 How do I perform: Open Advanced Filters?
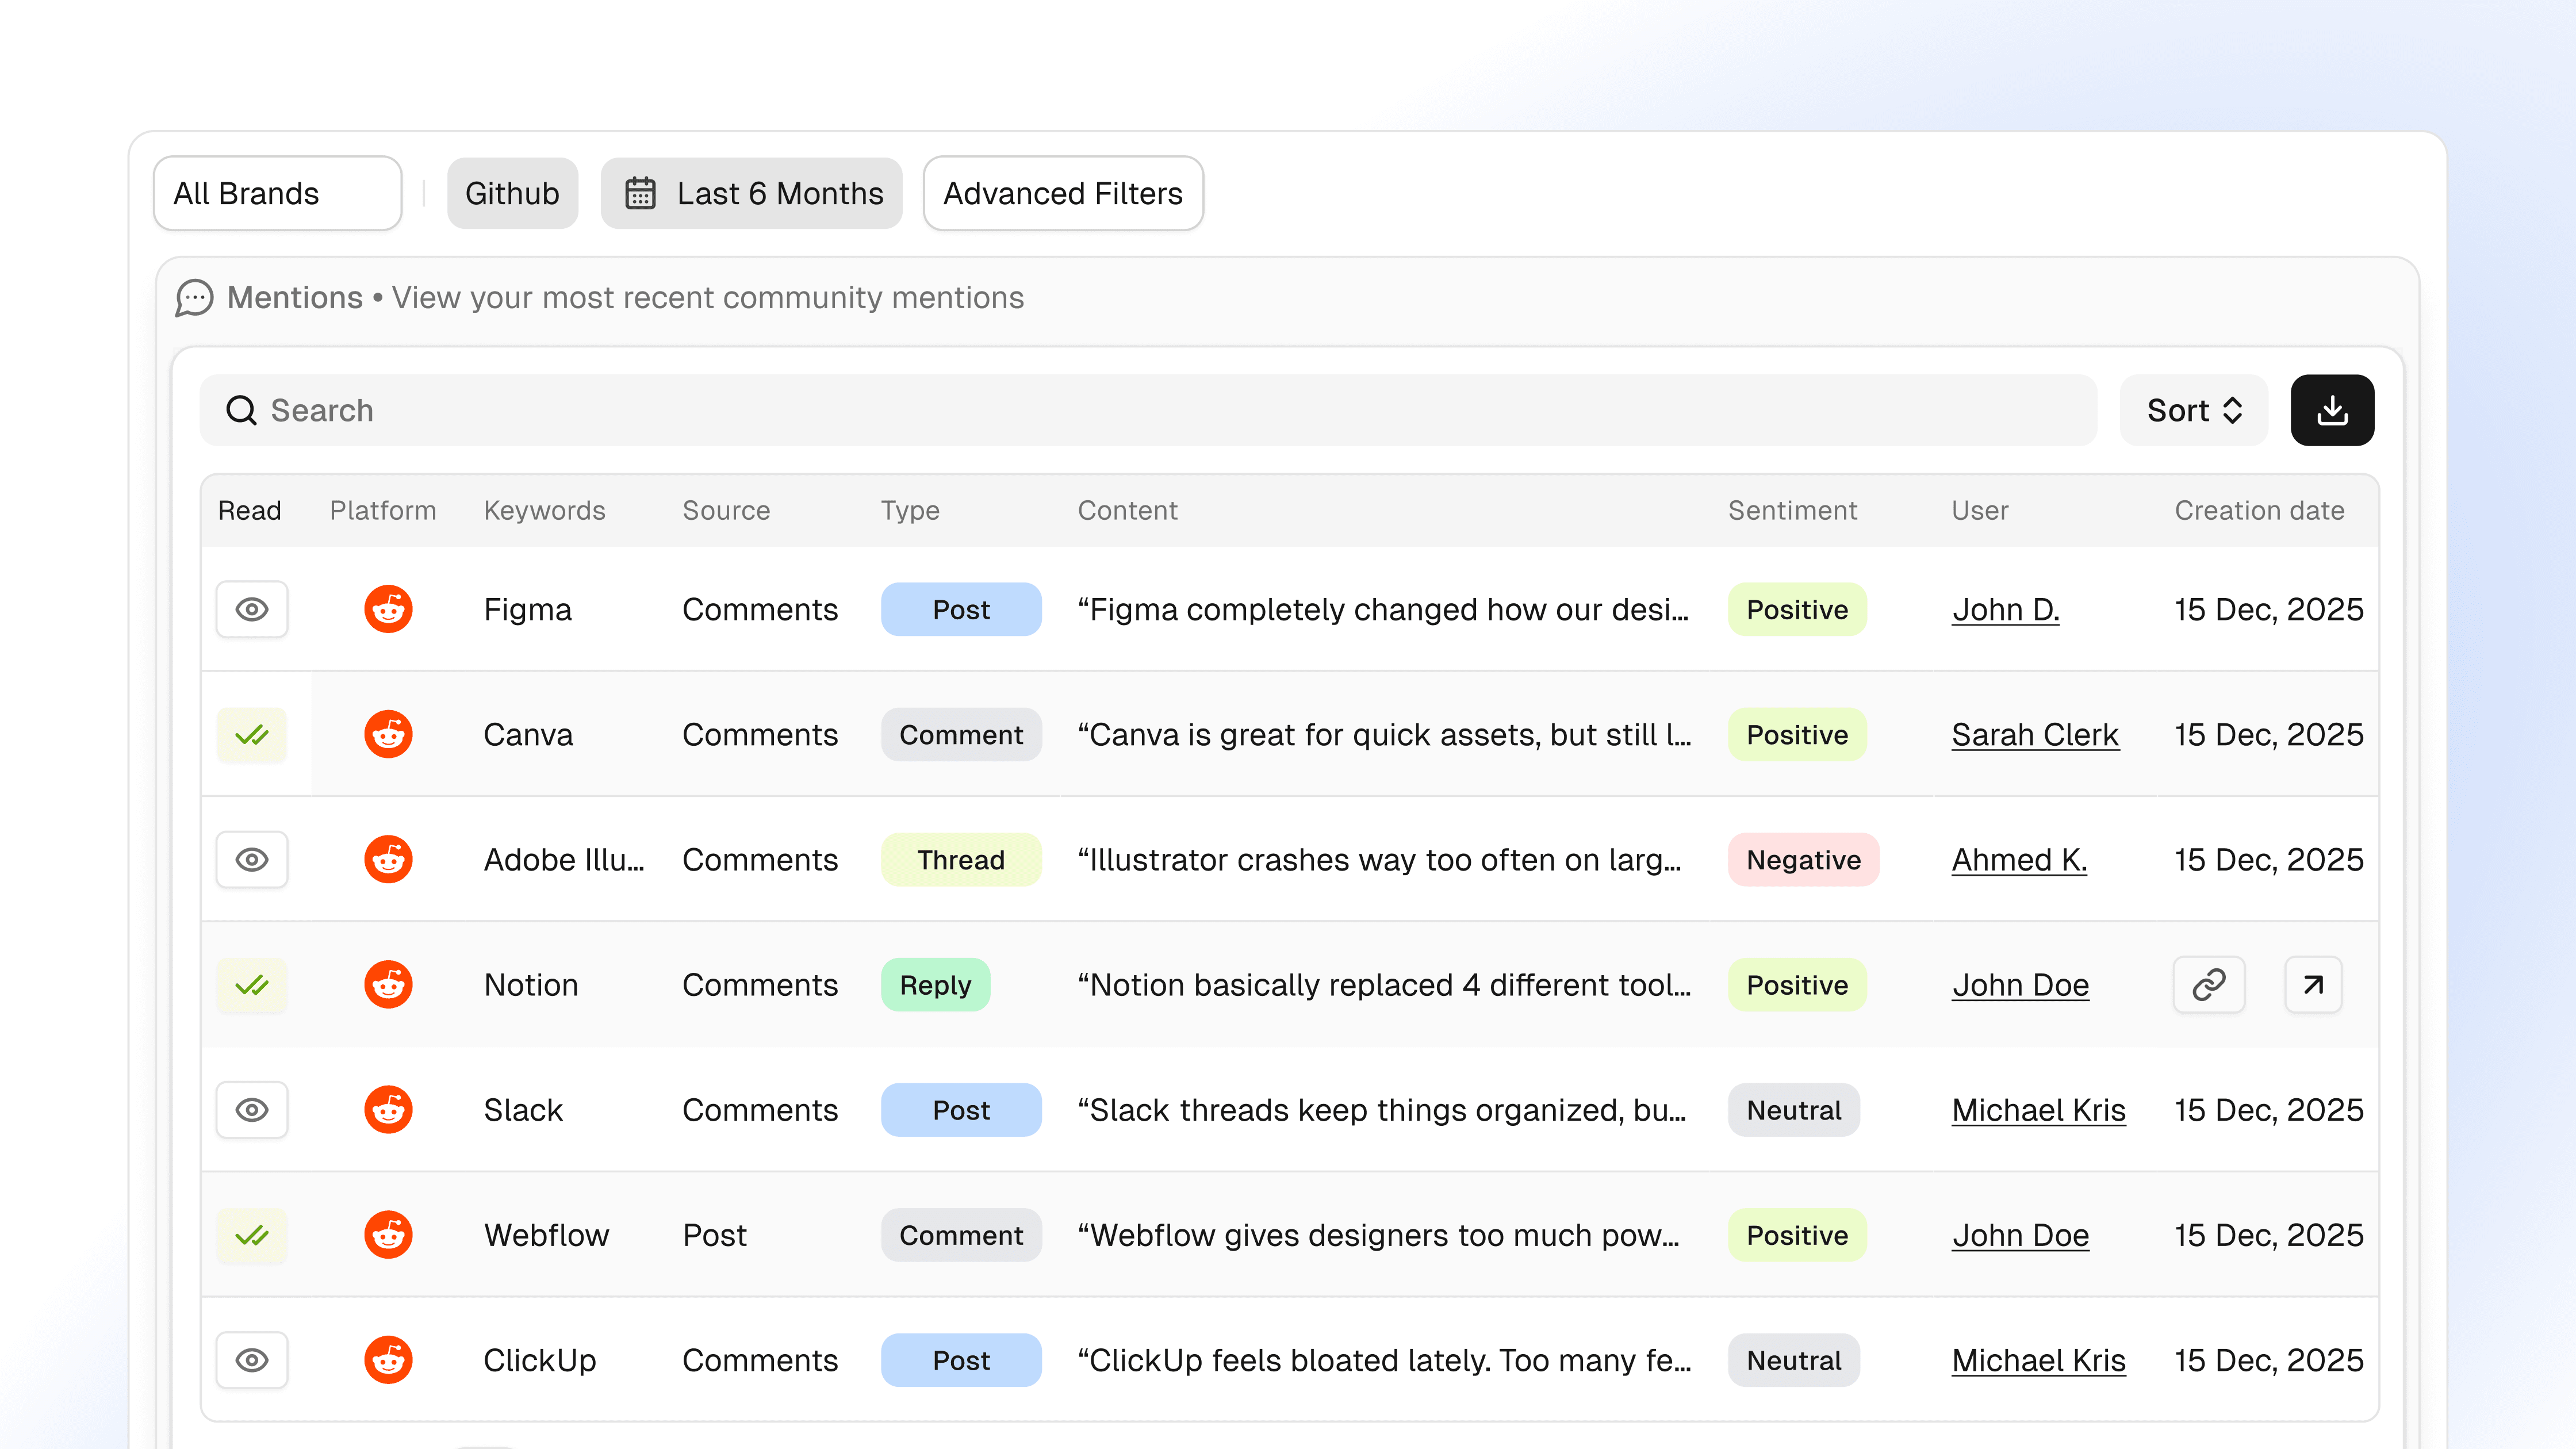pyautogui.click(x=1062, y=193)
